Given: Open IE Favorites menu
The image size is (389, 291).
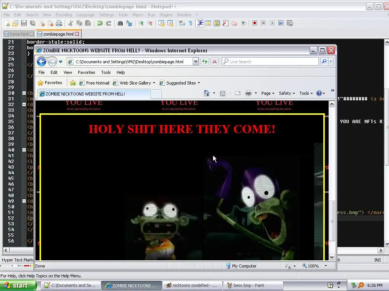Looking at the screenshot, I should click(86, 72).
